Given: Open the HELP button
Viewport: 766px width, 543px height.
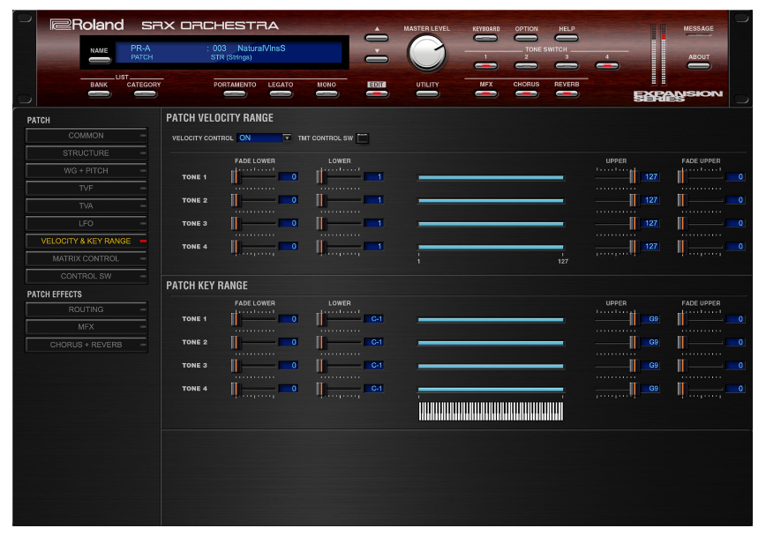Looking at the screenshot, I should pyautogui.click(x=567, y=38).
